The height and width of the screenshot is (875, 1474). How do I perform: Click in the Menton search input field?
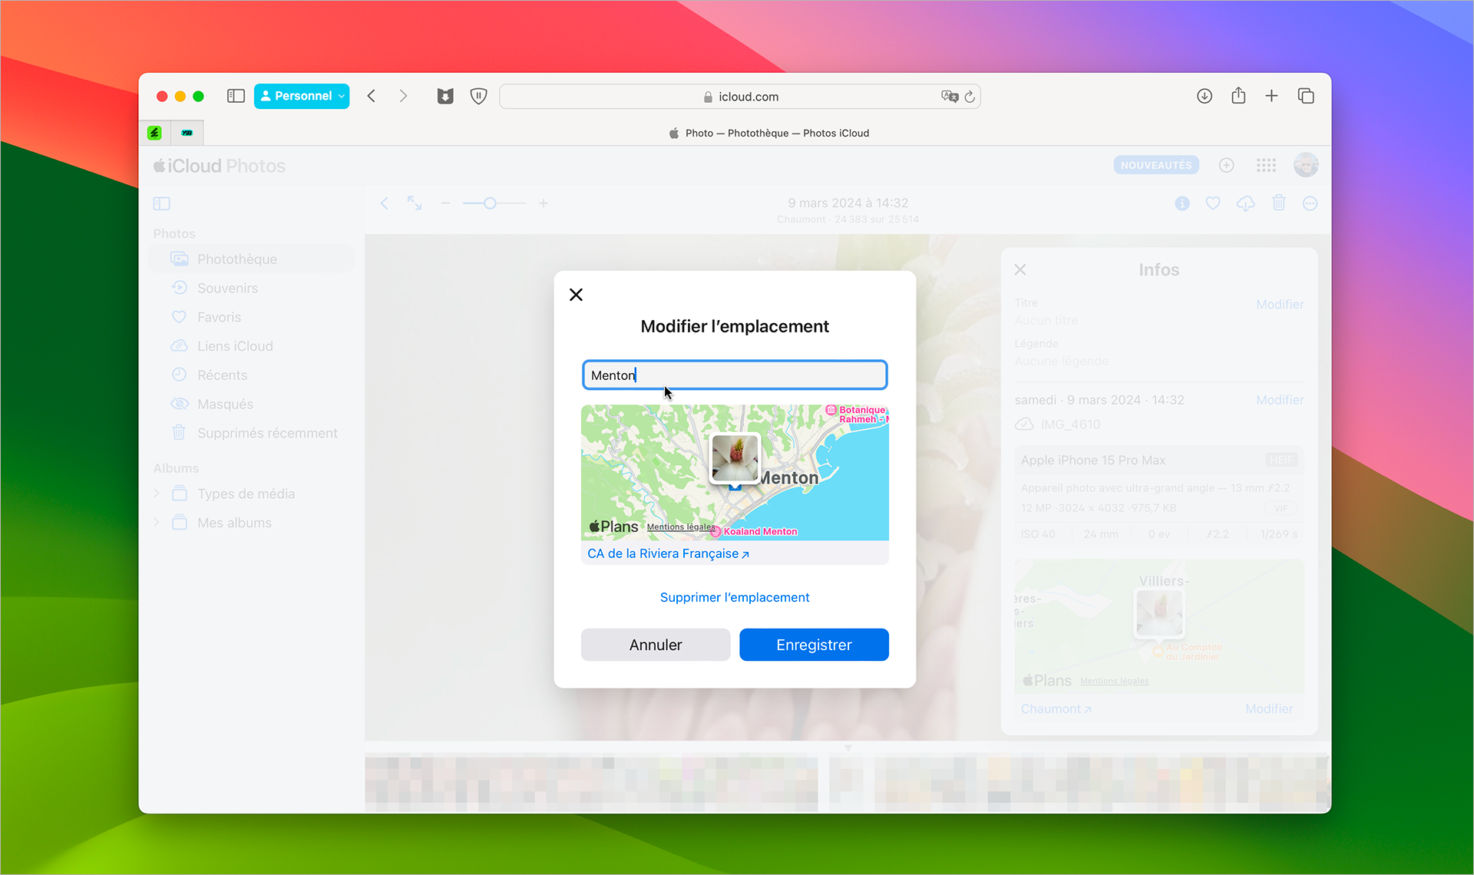(x=735, y=375)
